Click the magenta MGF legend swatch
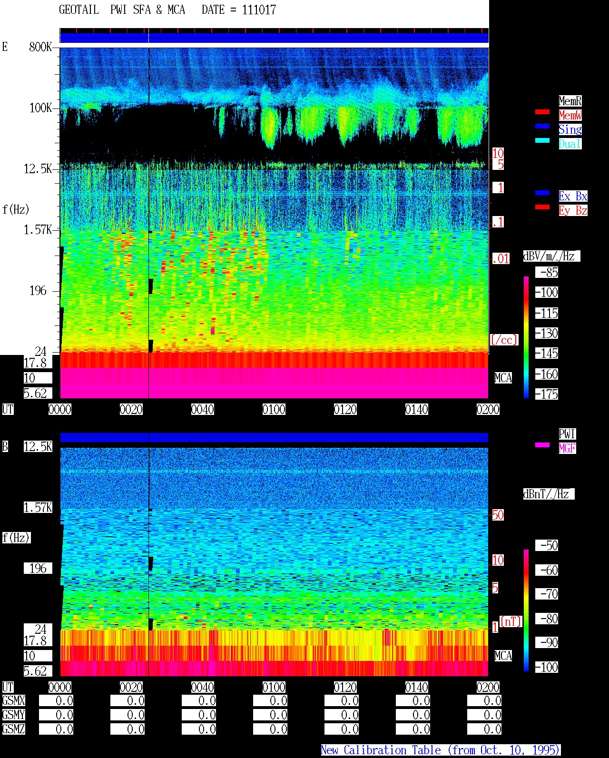Screen dimensions: 609x758 click(x=542, y=445)
